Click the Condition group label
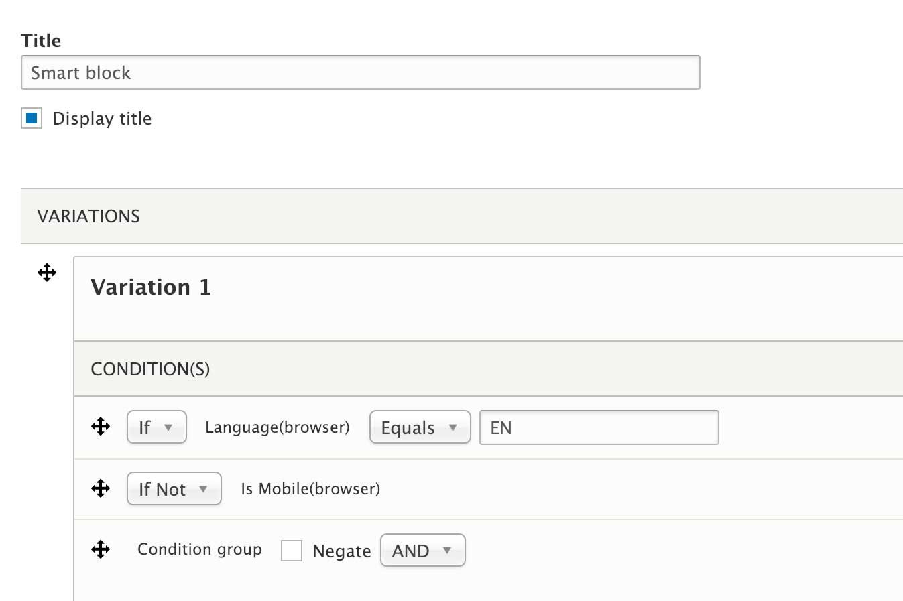Image resolution: width=903 pixels, height=601 pixels. click(200, 549)
